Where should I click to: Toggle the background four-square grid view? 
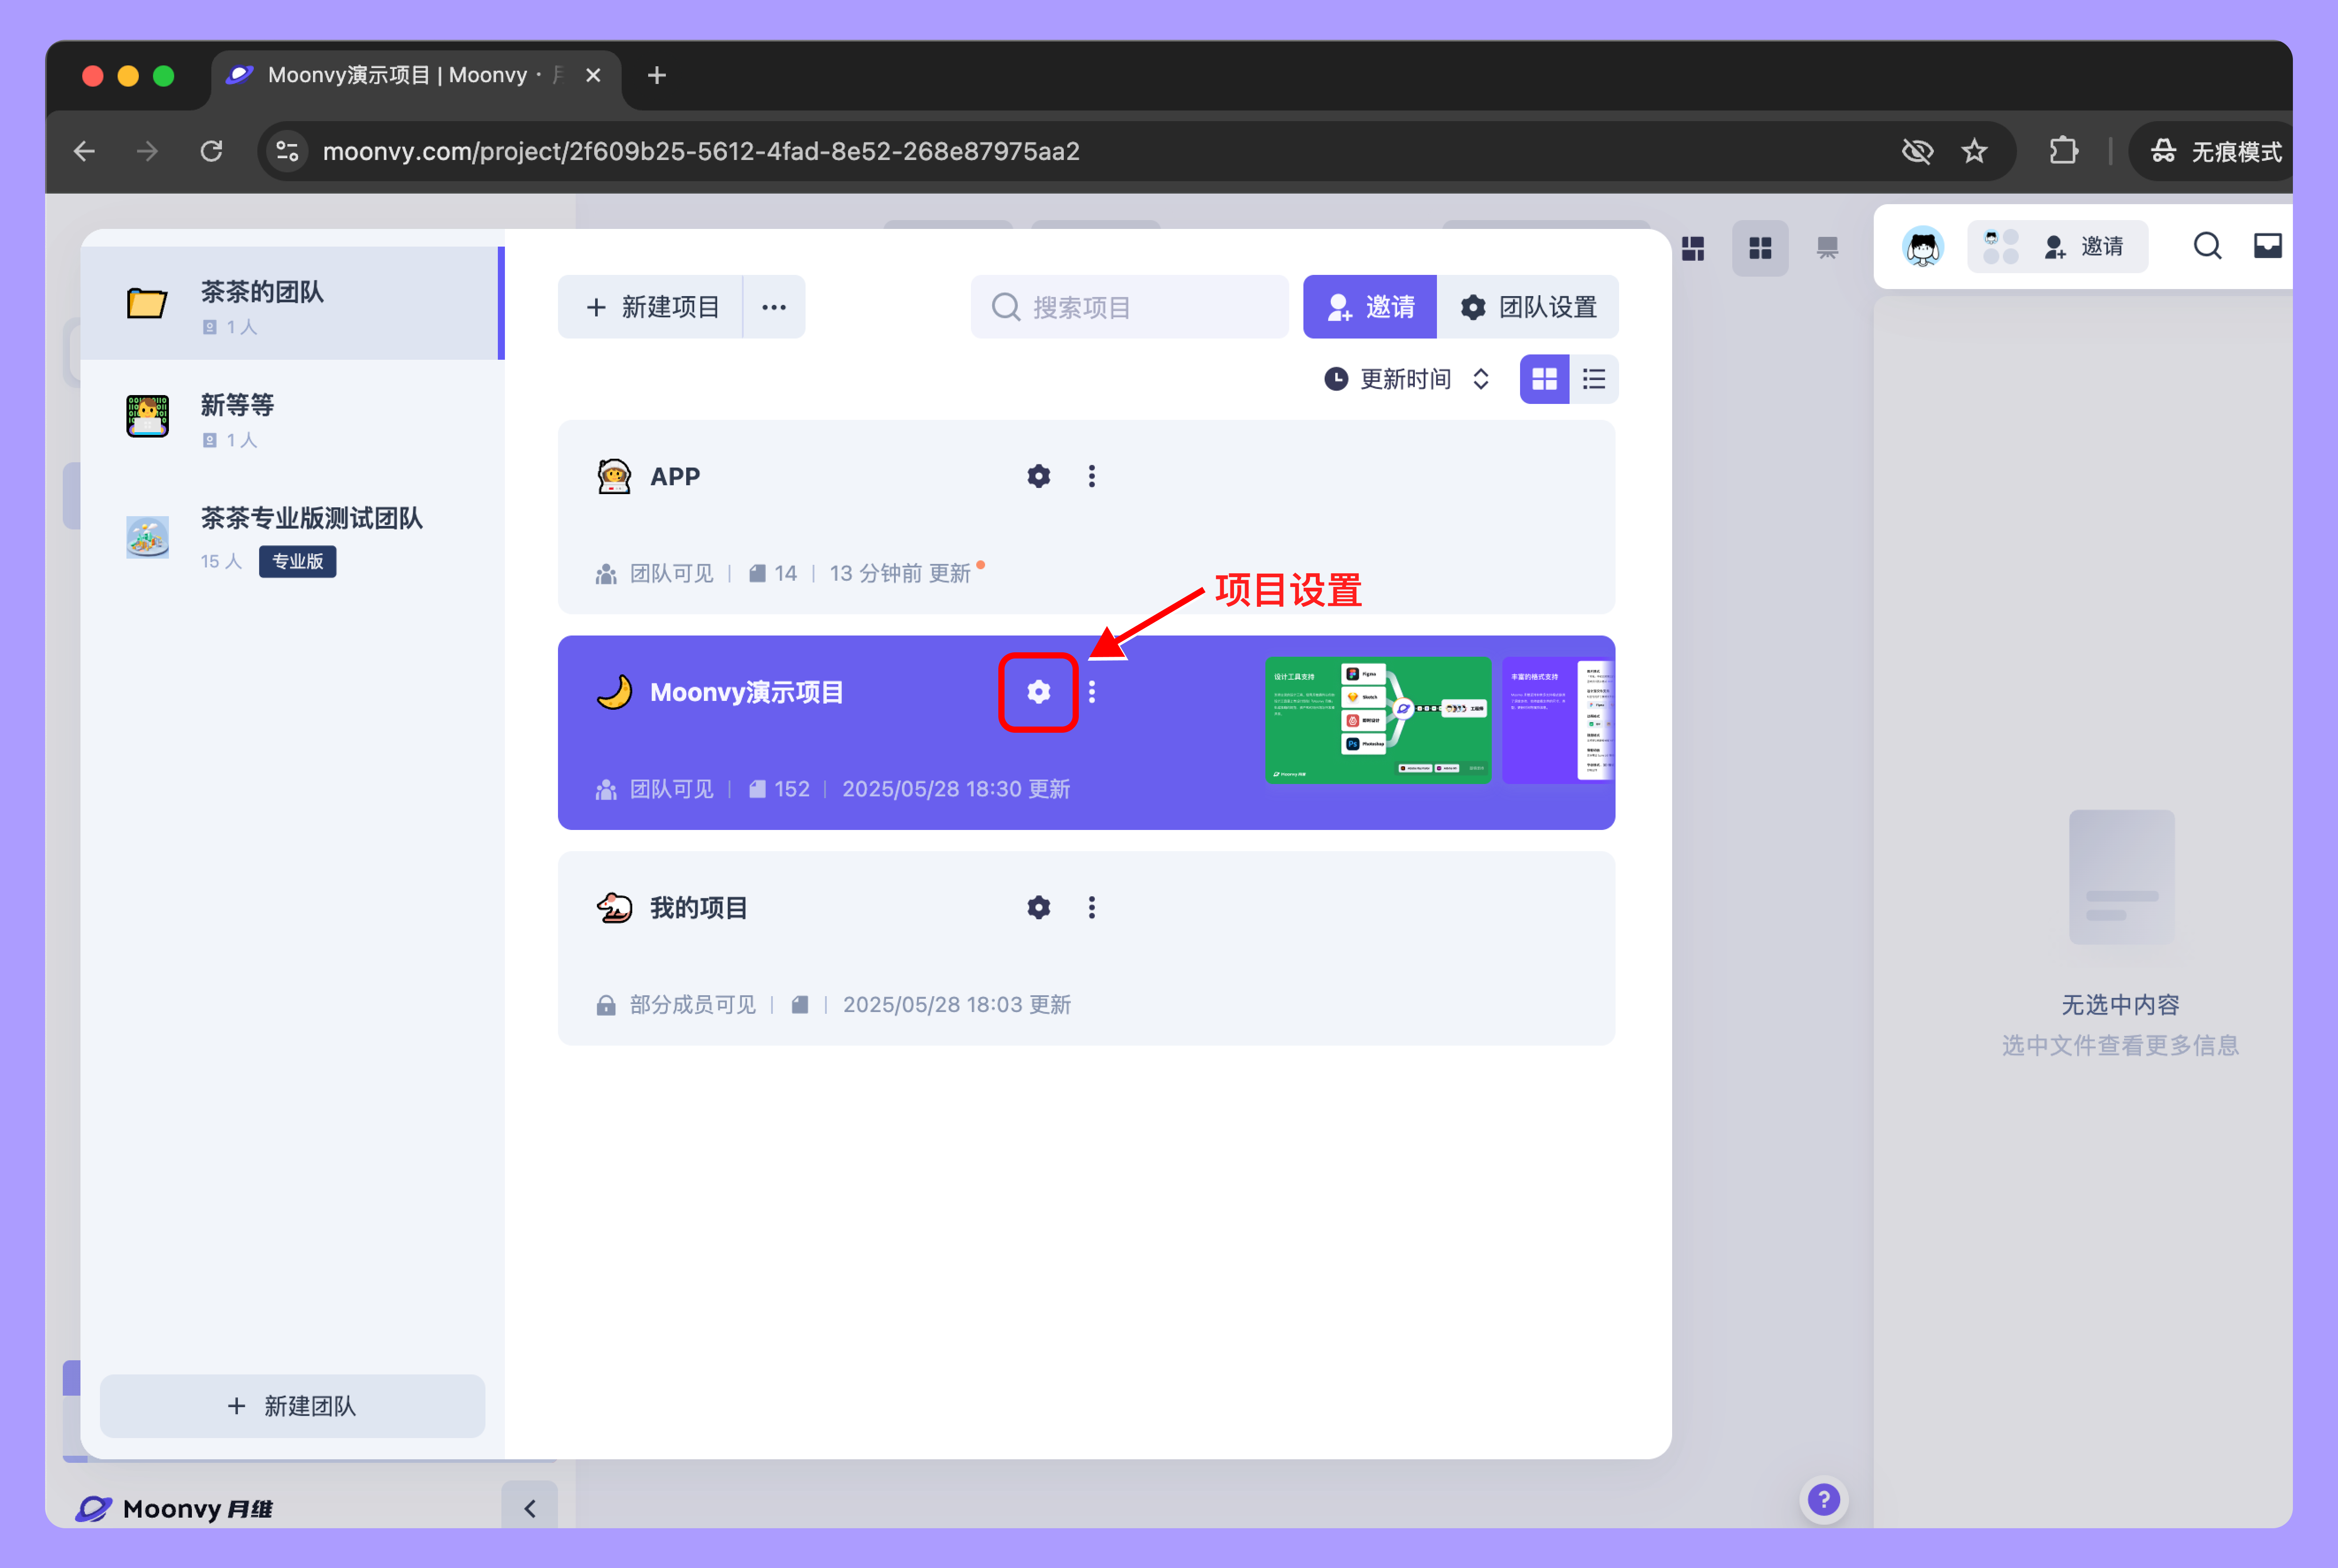[x=1760, y=248]
